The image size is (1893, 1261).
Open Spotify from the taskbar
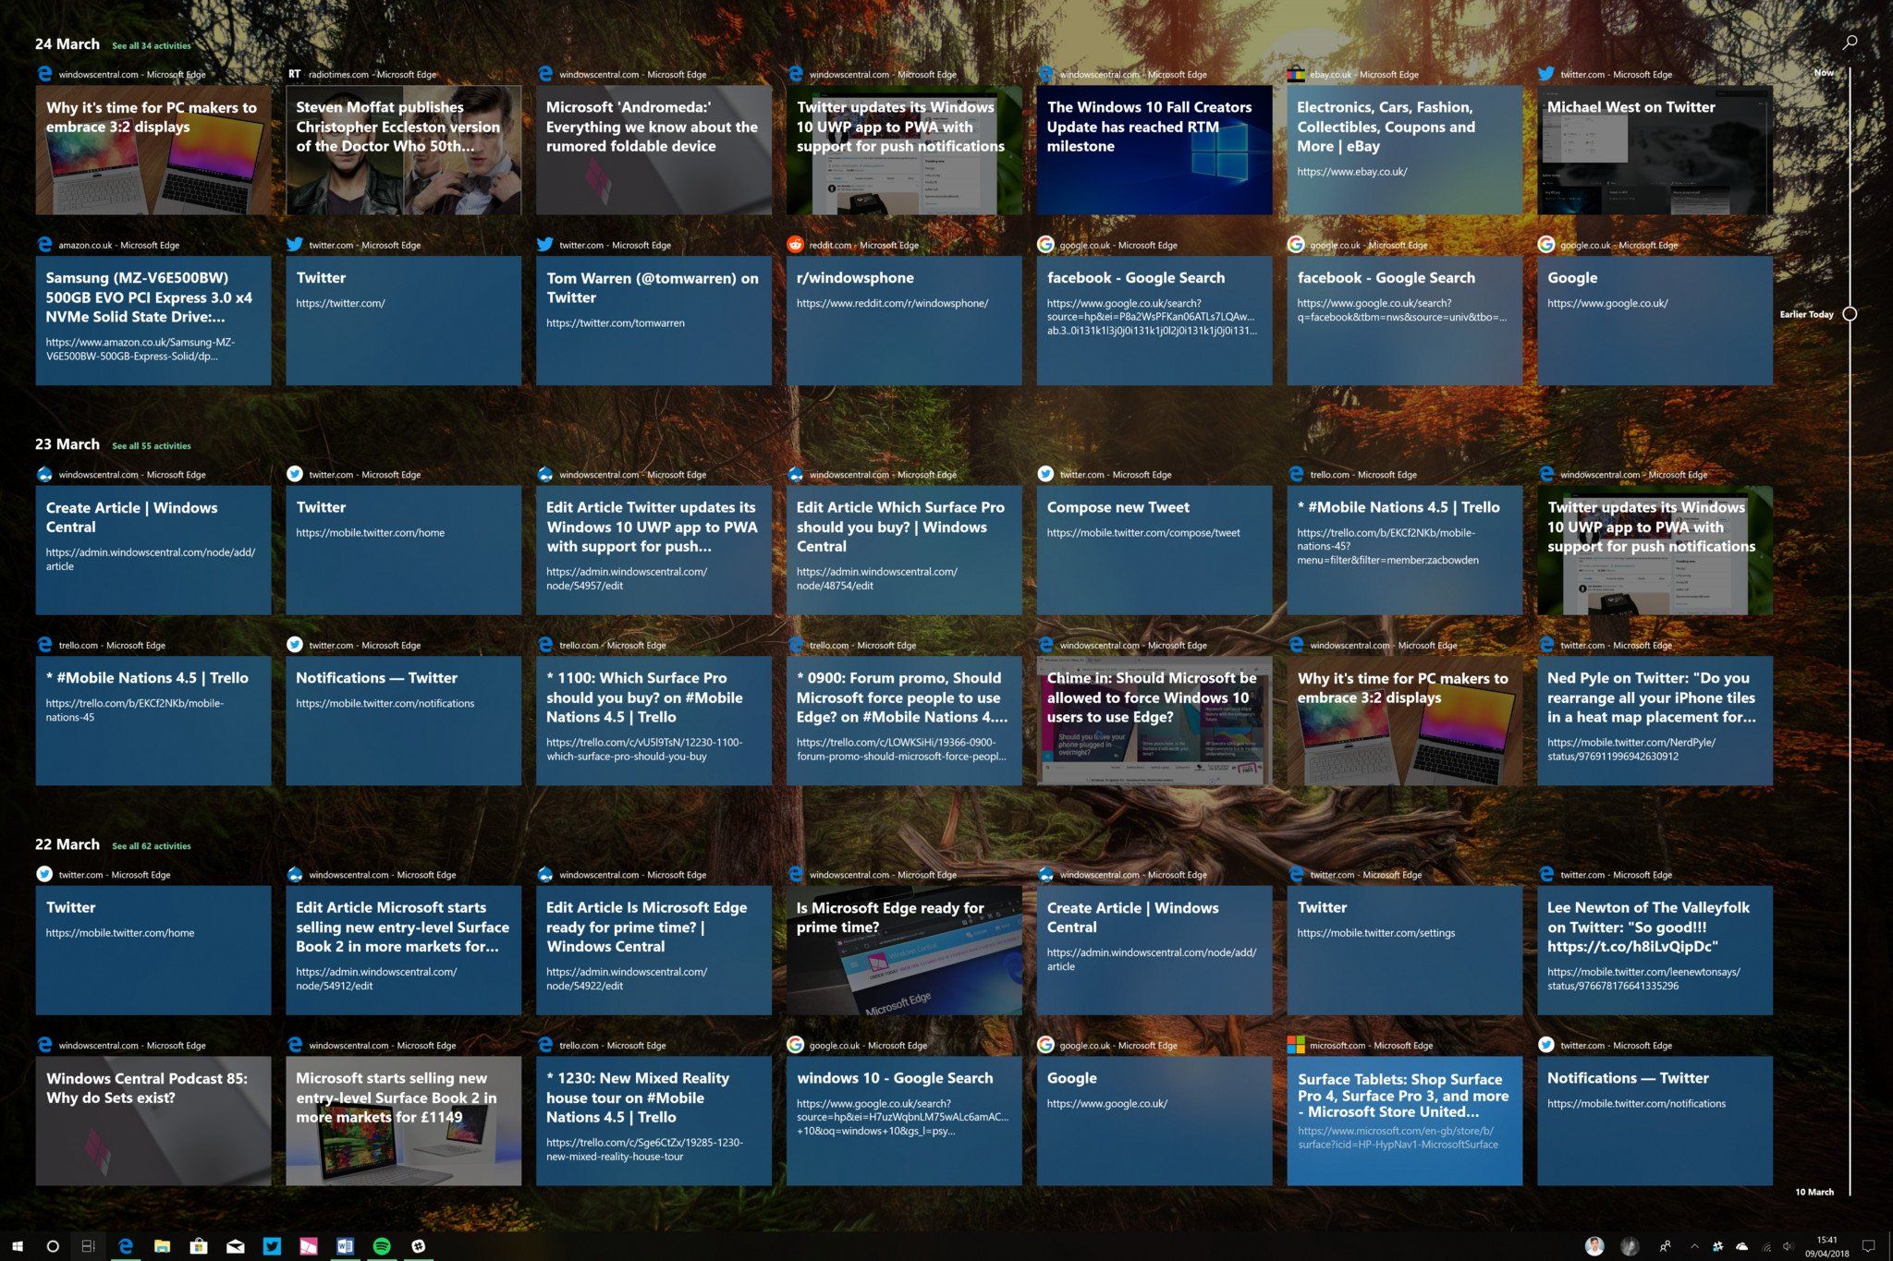coord(382,1246)
